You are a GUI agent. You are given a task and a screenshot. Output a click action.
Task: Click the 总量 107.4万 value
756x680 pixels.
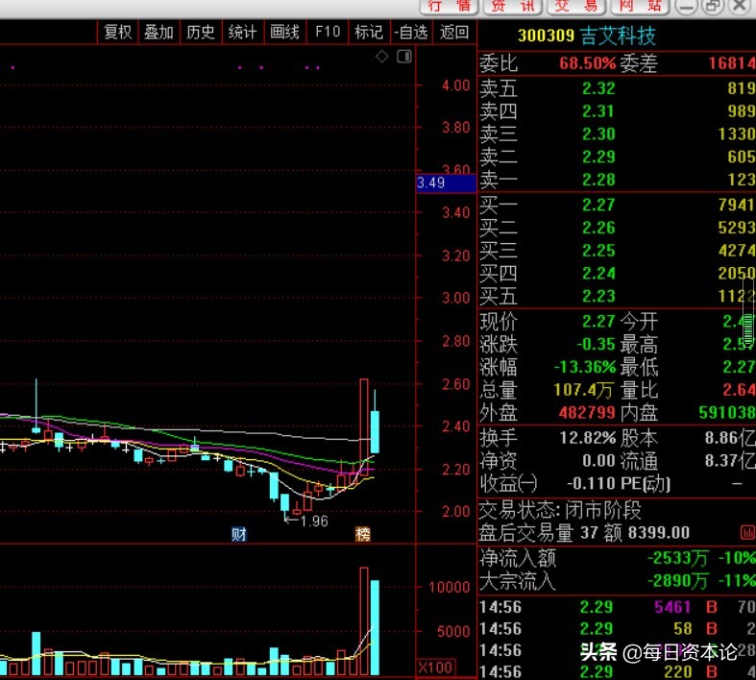pyautogui.click(x=584, y=390)
